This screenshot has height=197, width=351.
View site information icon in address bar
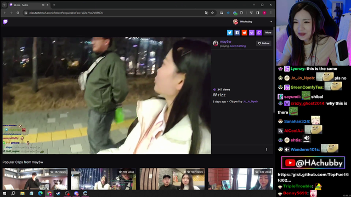(26, 13)
